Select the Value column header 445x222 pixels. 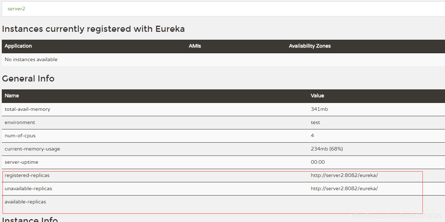tap(317, 96)
